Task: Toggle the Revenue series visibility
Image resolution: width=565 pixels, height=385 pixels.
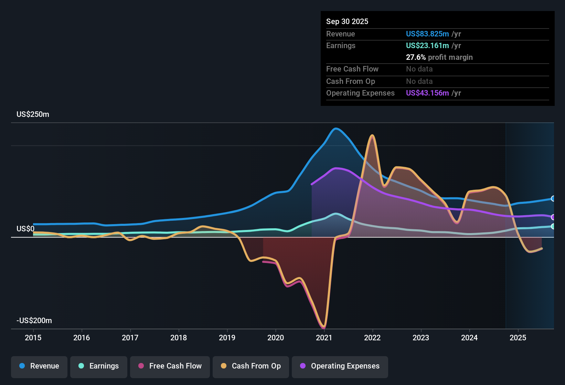Action: (39, 366)
